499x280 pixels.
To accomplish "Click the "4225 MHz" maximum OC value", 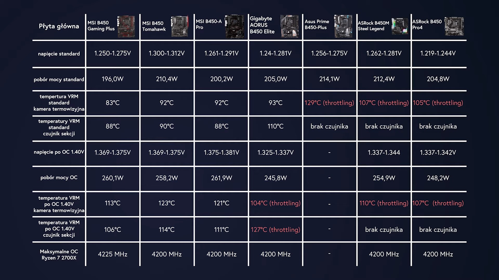I will [113, 254].
